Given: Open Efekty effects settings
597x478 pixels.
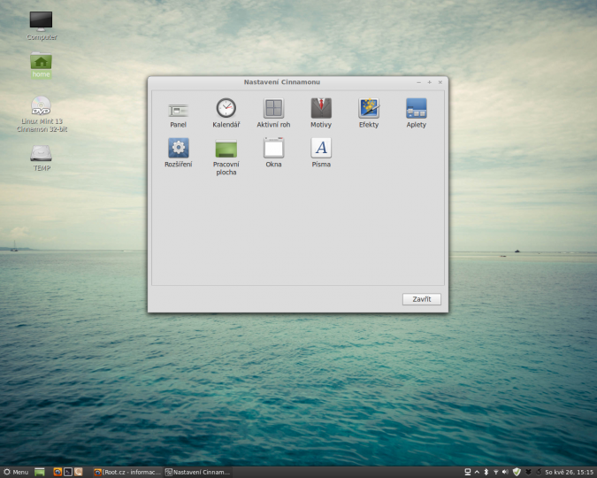Looking at the screenshot, I should (x=369, y=113).
